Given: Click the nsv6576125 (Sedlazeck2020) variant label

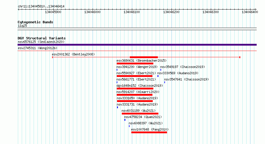Looking at the screenshot, I should tap(41, 42).
